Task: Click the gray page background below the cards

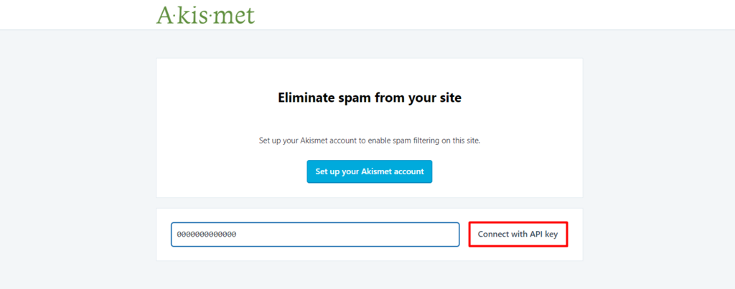Action: 369,276
